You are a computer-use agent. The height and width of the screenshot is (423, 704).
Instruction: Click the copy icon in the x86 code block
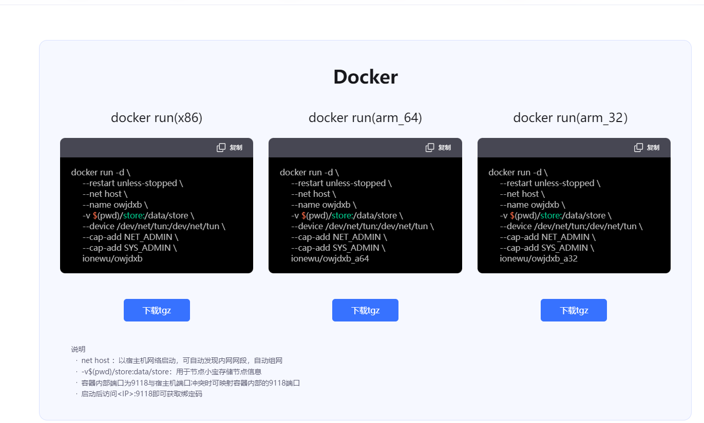(221, 148)
